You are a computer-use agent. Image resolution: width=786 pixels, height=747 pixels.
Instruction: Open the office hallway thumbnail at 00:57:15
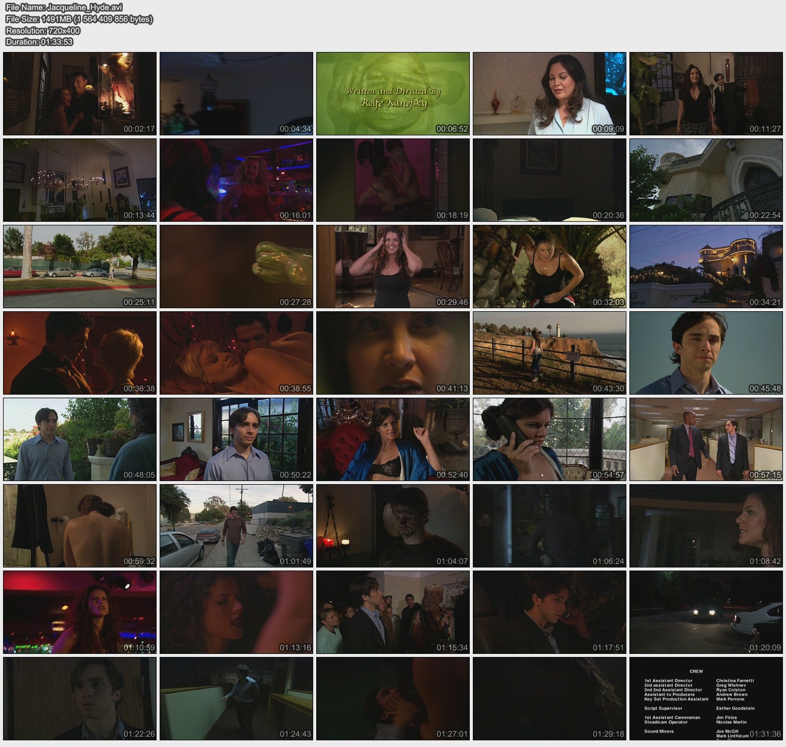(706, 439)
